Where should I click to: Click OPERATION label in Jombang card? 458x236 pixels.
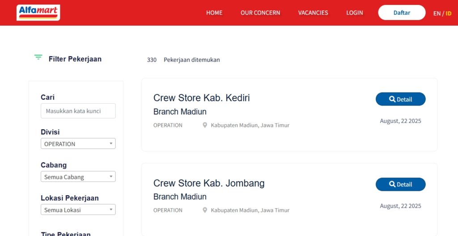(x=168, y=210)
